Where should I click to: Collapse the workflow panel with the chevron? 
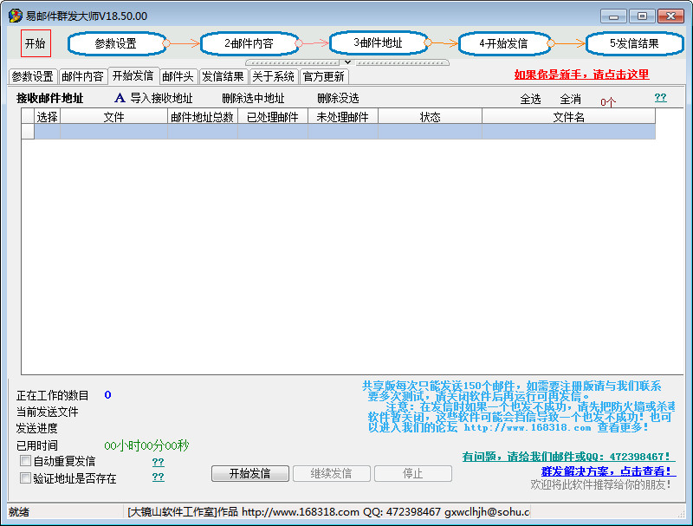[347, 62]
